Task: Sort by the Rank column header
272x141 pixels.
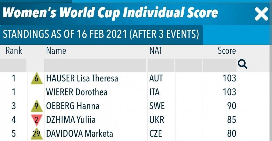Action: [14, 51]
